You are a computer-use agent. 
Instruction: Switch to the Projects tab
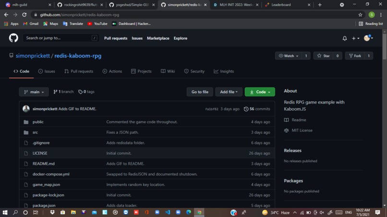[x=142, y=71]
